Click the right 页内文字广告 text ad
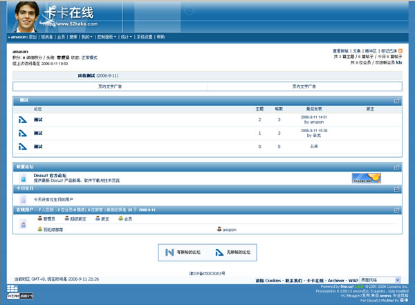This screenshot has width=415, height=305. 304,86
